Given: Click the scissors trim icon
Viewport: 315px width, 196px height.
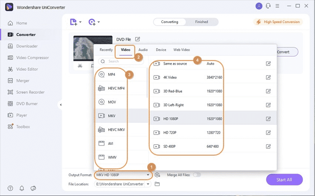Looking at the screenshot, I should point(80,66).
